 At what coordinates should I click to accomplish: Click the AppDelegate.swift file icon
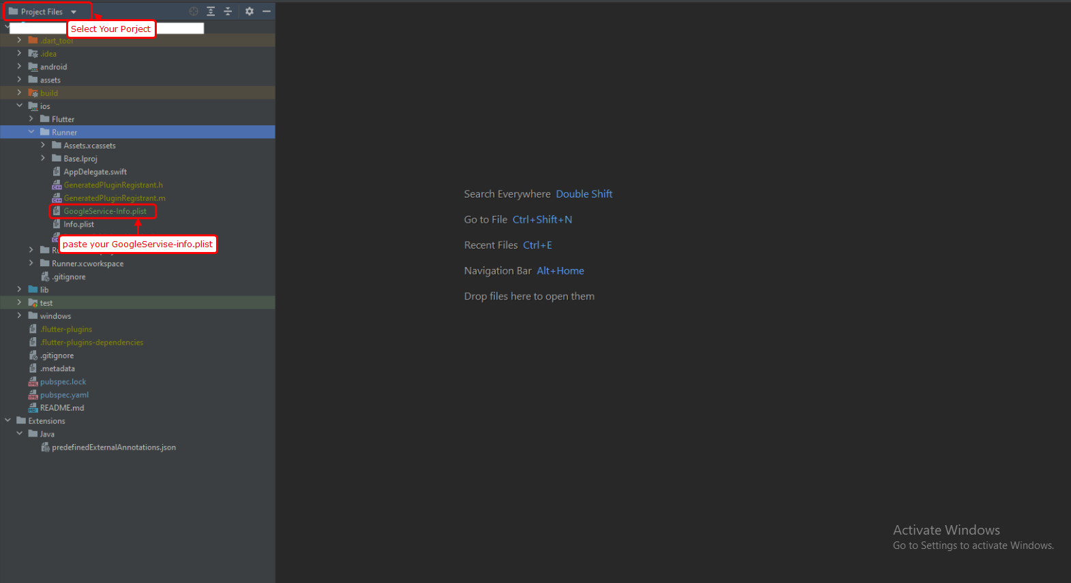(57, 172)
